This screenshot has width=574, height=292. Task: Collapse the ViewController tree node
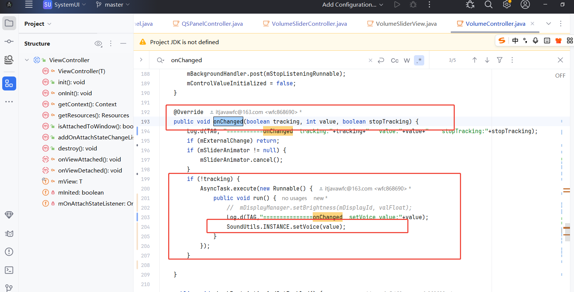tap(27, 60)
